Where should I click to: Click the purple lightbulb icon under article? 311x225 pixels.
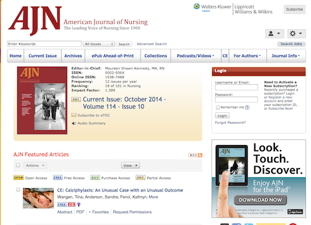(x=79, y=205)
